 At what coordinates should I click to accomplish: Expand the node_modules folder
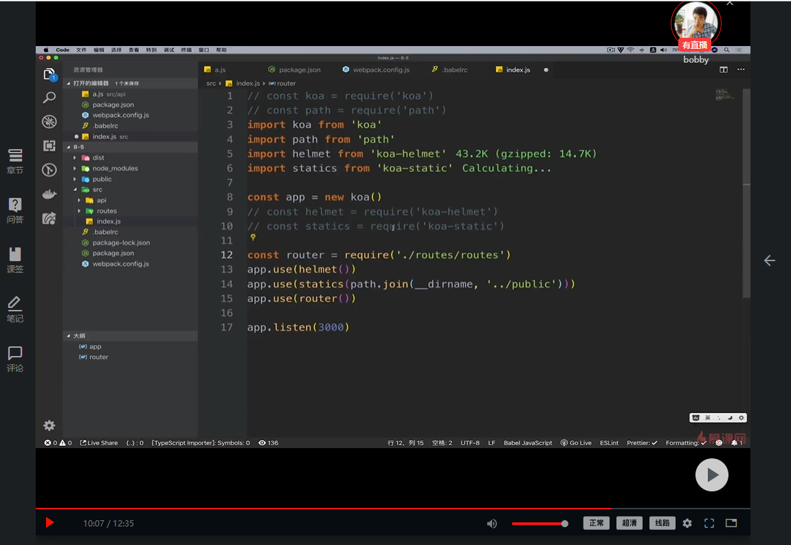(115, 168)
